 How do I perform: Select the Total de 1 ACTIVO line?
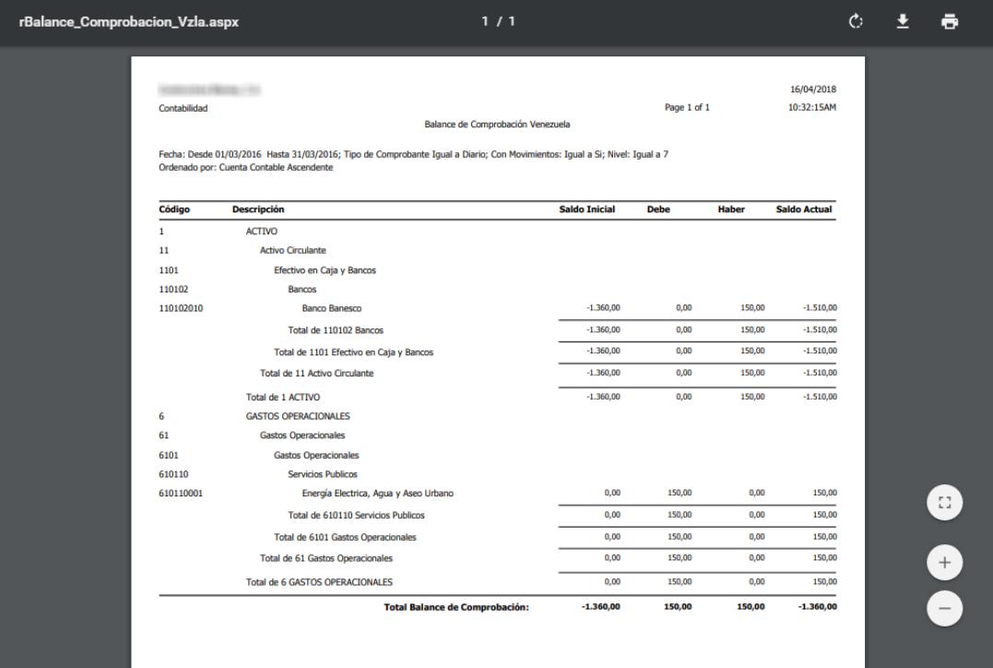point(282,397)
